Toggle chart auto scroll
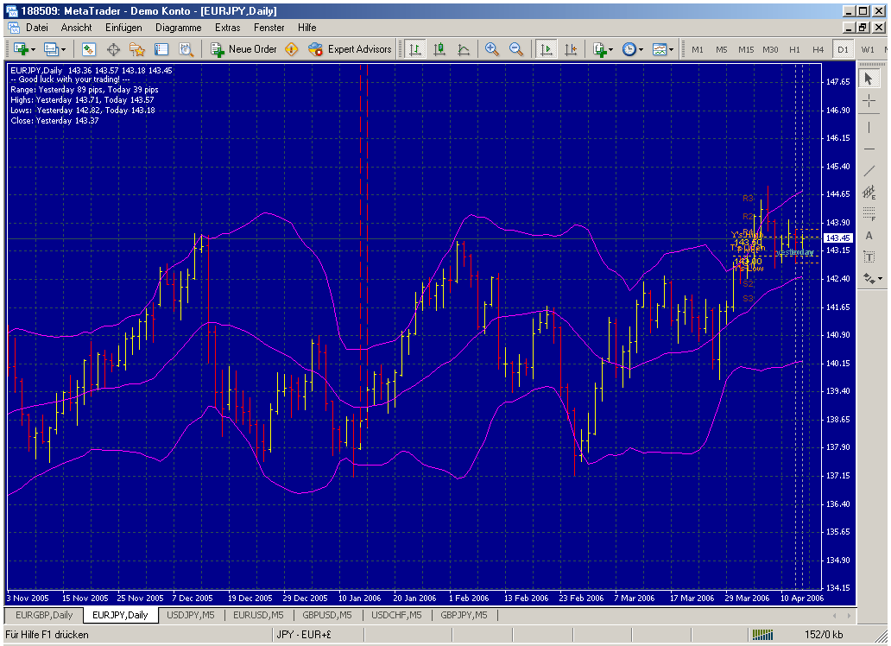 click(546, 49)
